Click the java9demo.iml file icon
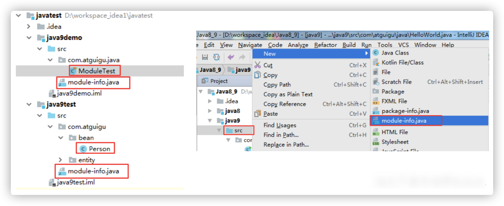Screen dimensions: 504x206 pyautogui.click(x=52, y=93)
